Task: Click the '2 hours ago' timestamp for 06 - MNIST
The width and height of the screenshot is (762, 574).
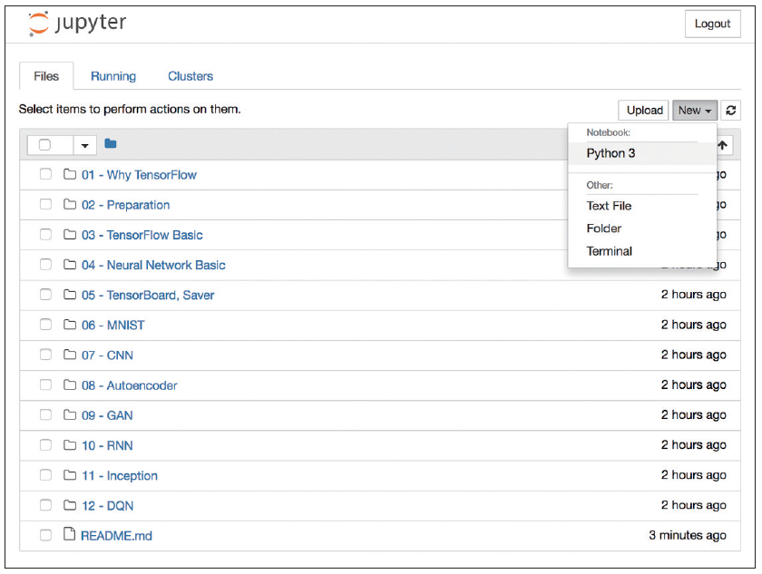Action: pyautogui.click(x=693, y=325)
